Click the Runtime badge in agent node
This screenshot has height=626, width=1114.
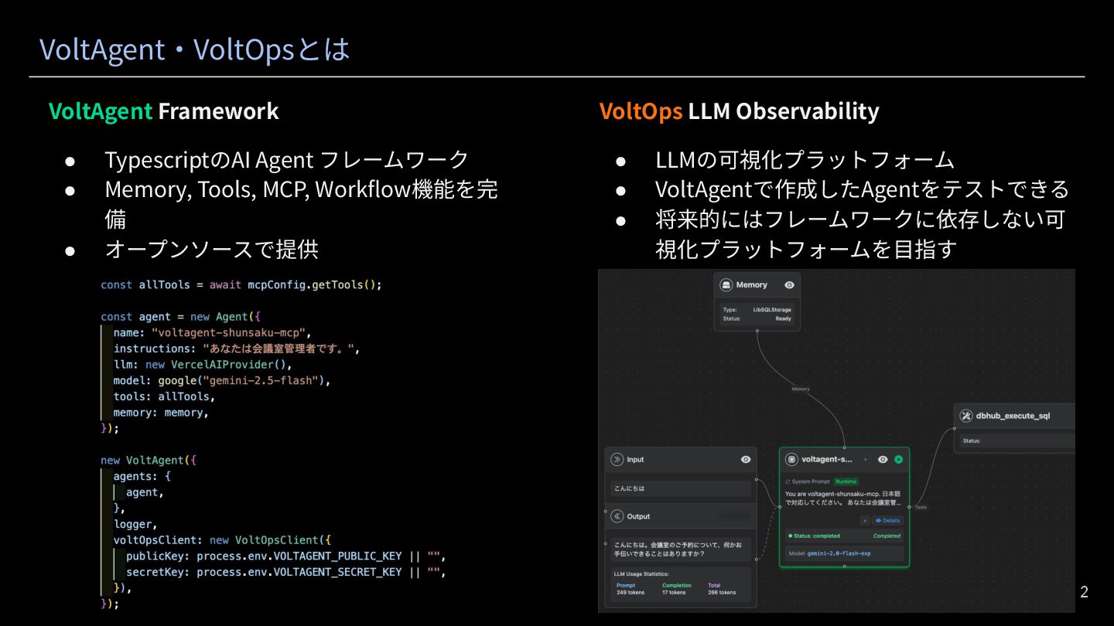coord(846,481)
